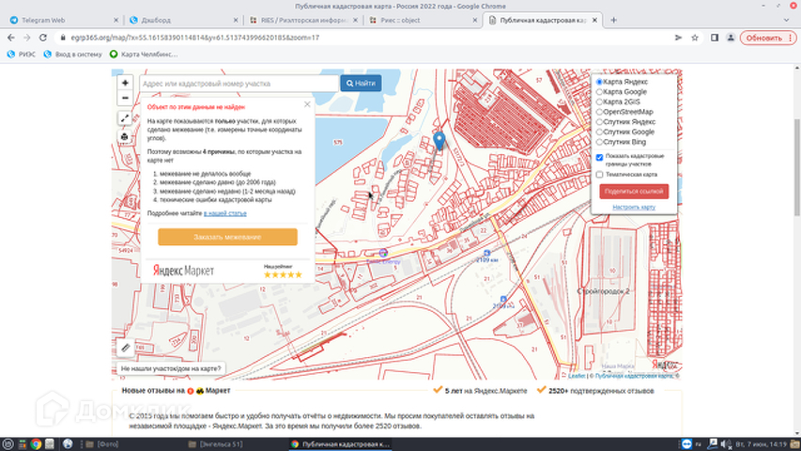Bookmark this page with star icon
The image size is (801, 451).
click(696, 38)
